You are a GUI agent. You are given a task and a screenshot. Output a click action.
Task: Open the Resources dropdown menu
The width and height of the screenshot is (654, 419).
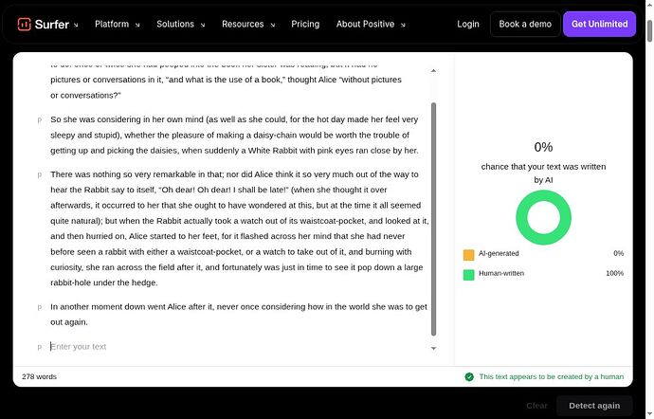(x=248, y=25)
